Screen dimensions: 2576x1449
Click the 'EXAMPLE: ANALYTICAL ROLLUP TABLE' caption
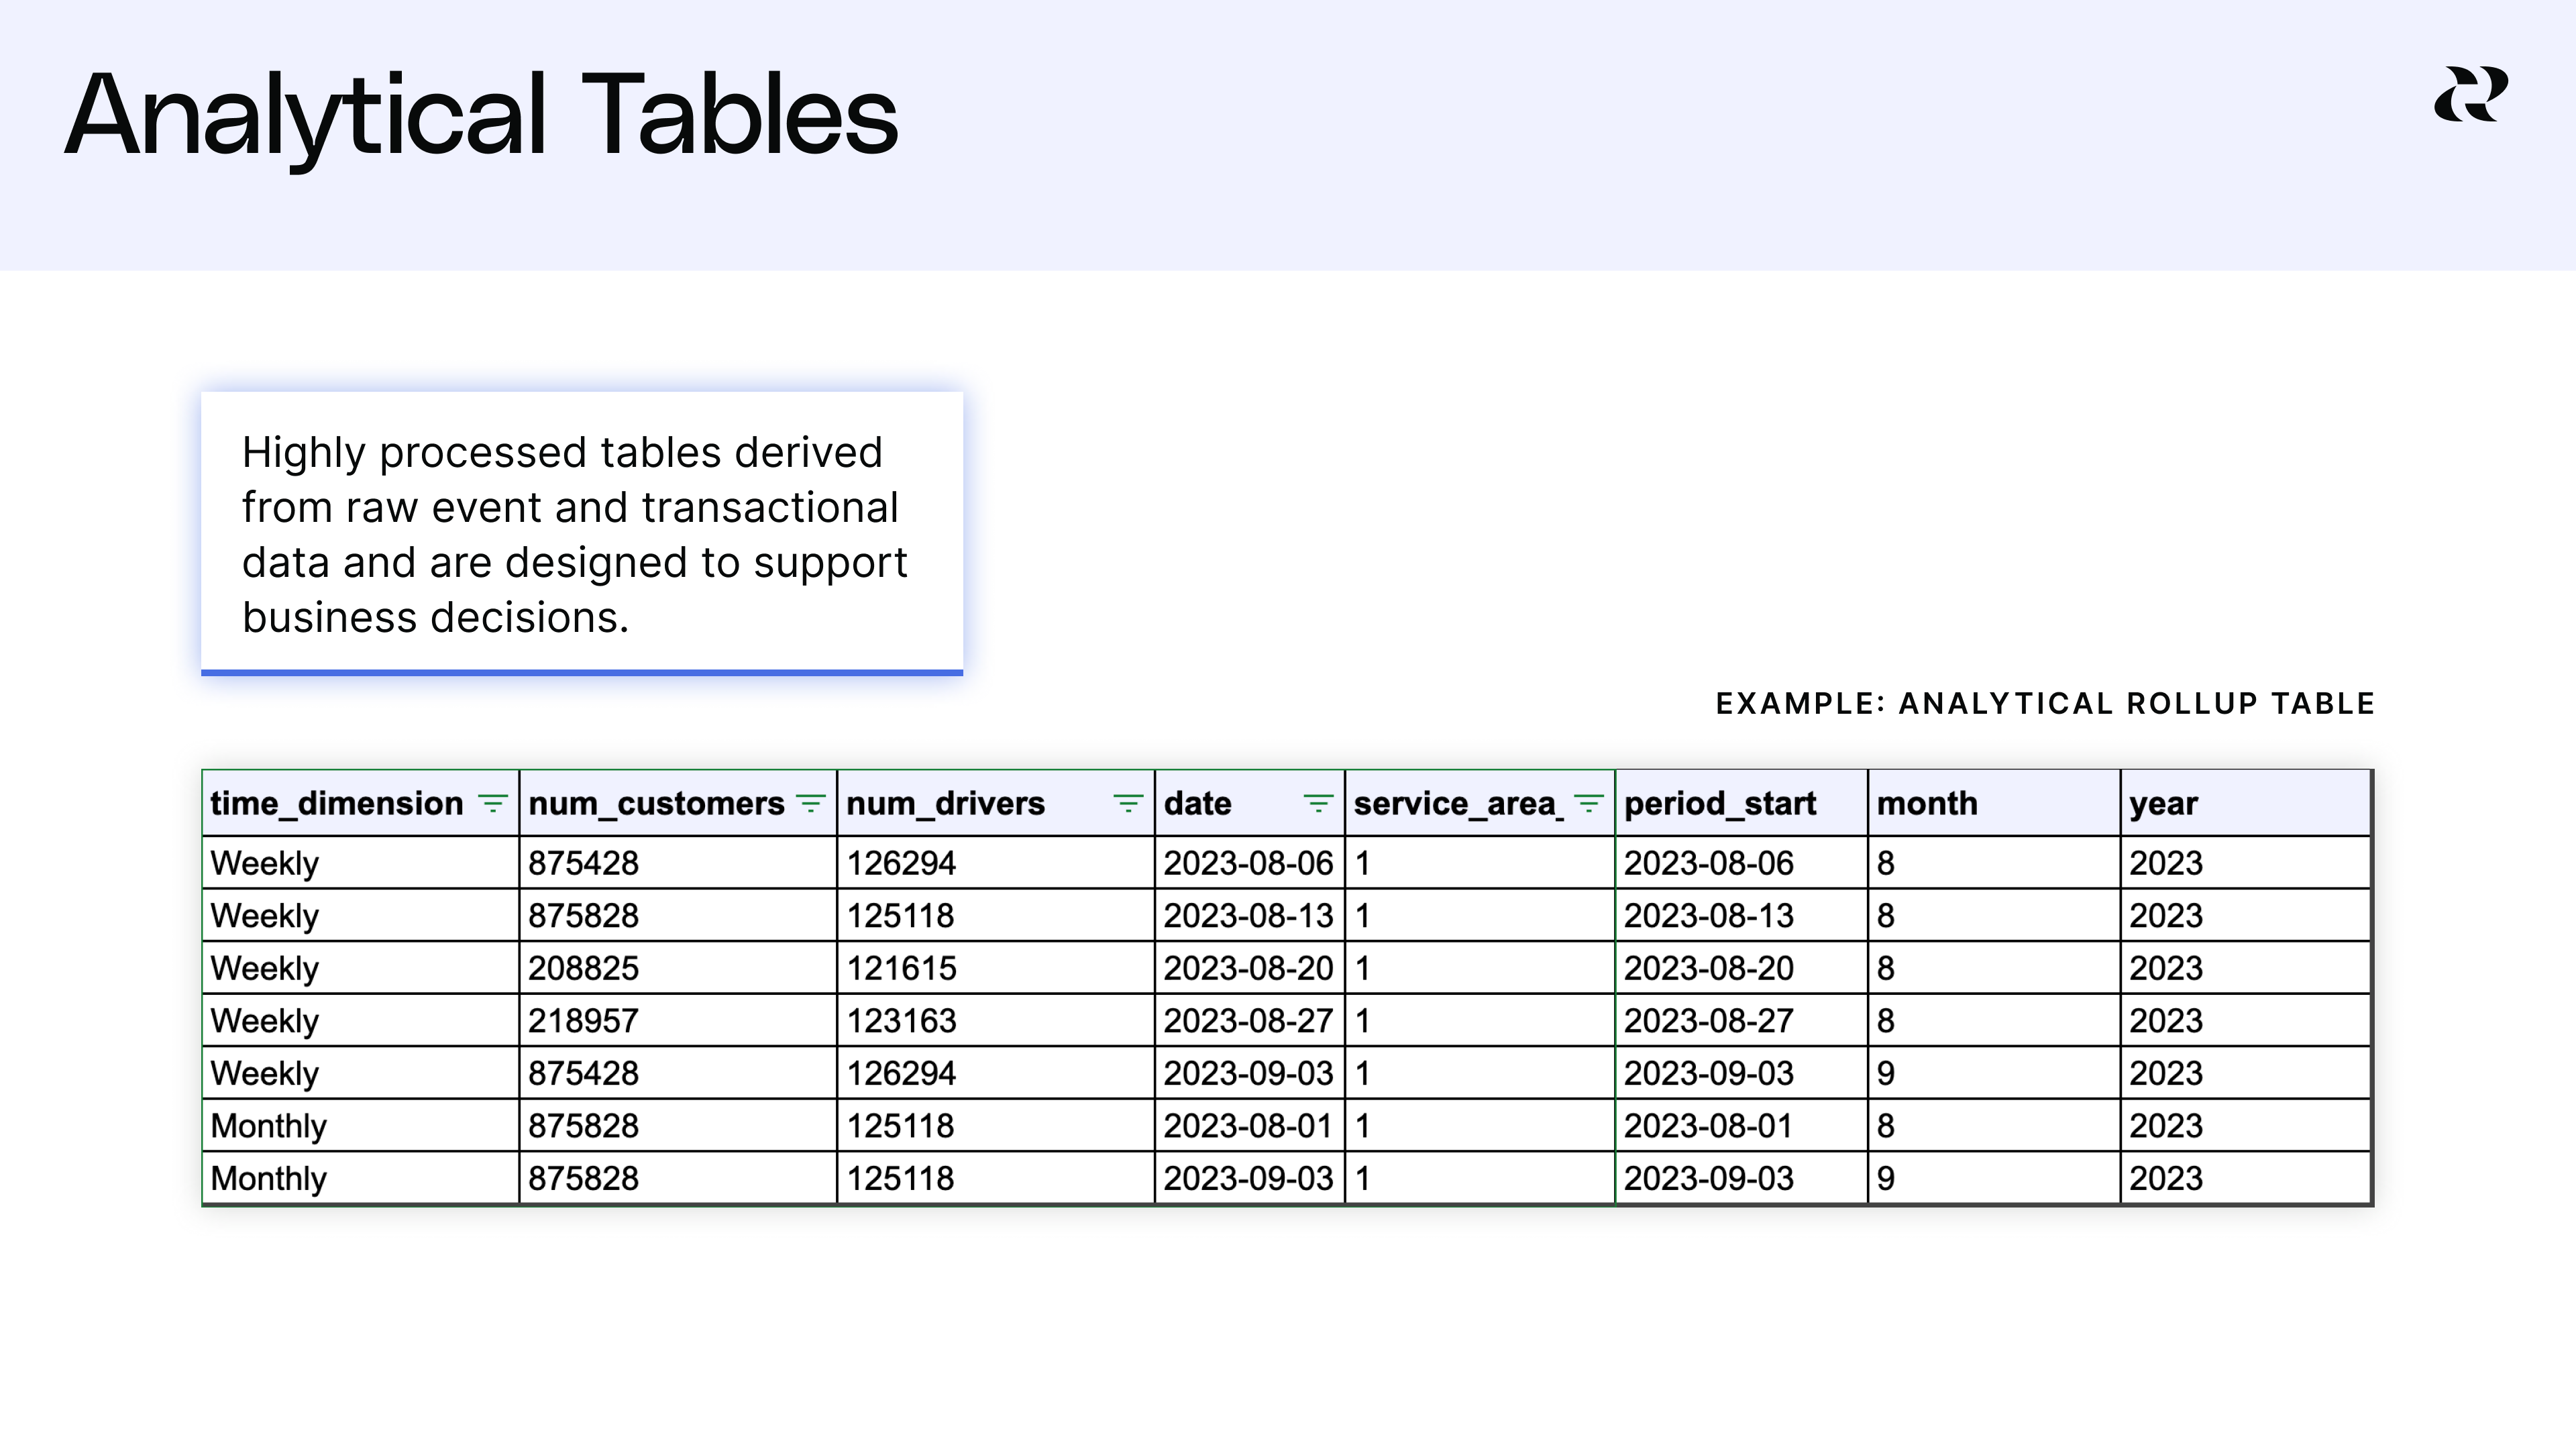2045,704
